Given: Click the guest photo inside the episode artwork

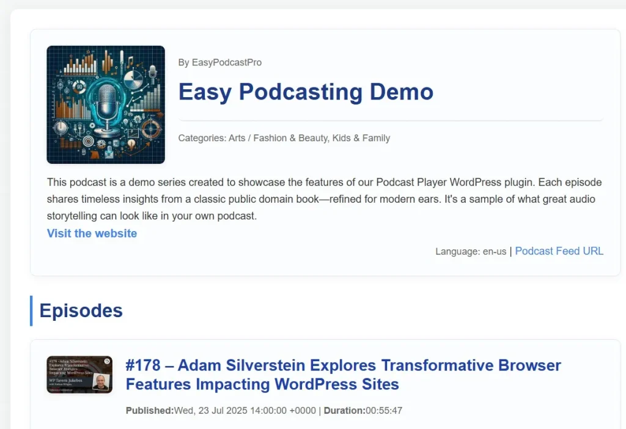Looking at the screenshot, I should 101,381.
